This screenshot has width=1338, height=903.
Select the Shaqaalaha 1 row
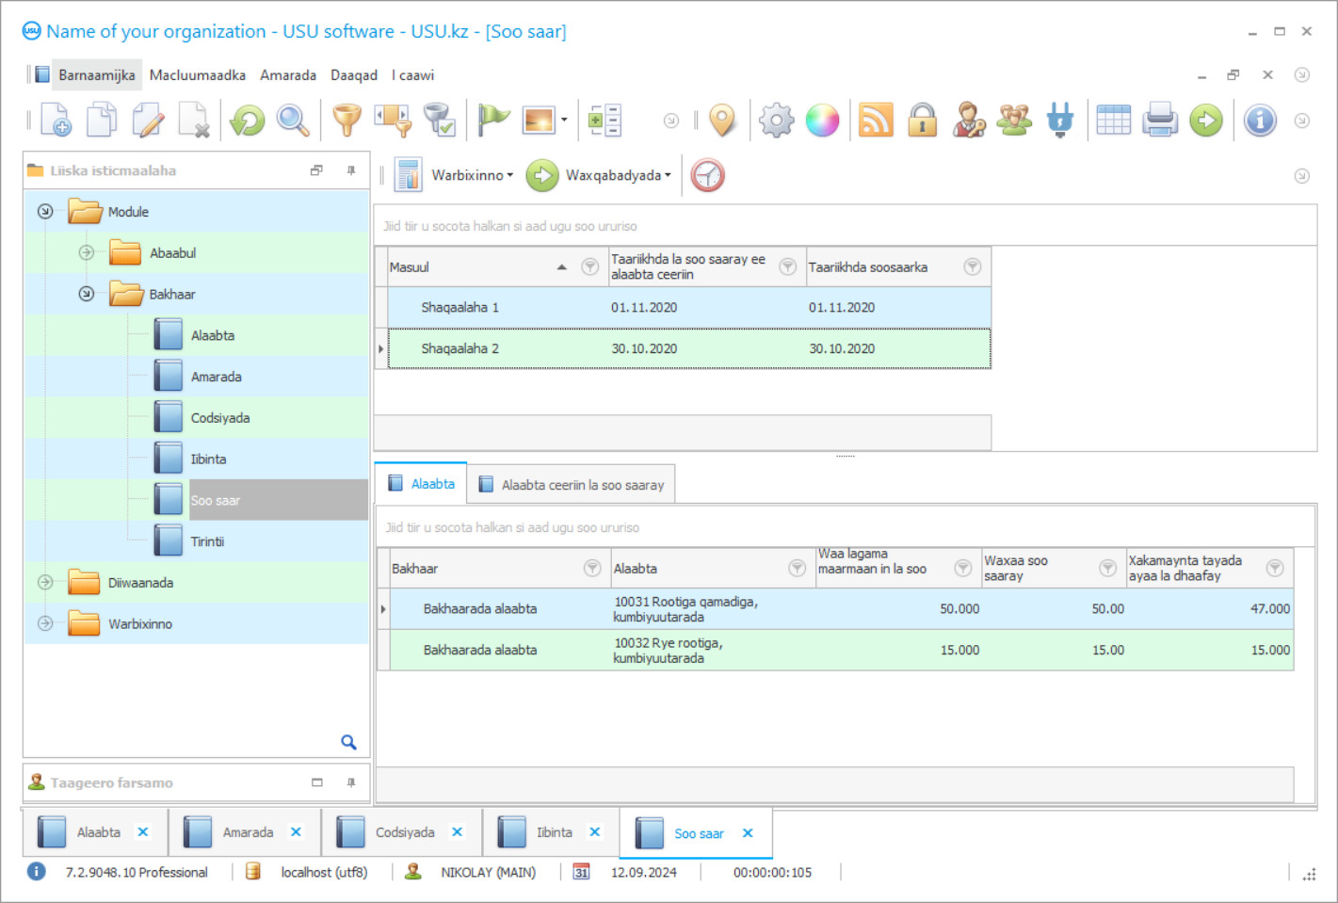tap(689, 308)
